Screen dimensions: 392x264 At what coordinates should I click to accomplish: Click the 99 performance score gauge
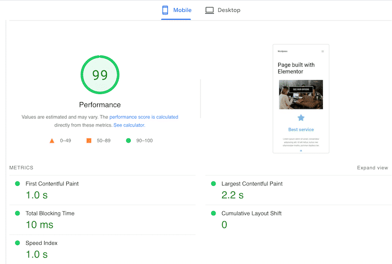pos(100,75)
